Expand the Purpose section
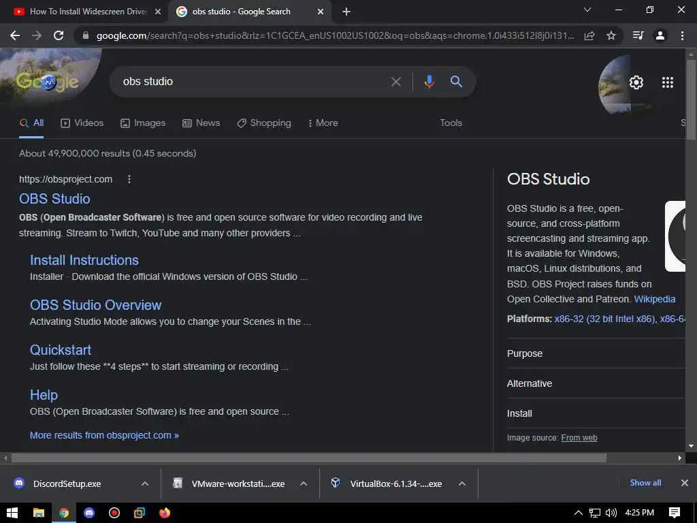This screenshot has height=523, width=697. tap(596, 353)
